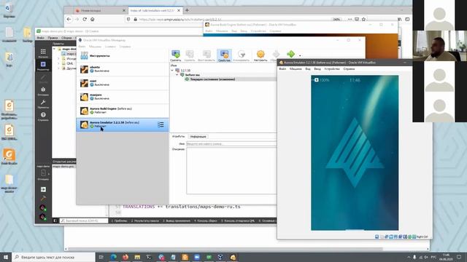Open the File menu in VirtualBox Manager
This screenshot has width=467, height=262.
tap(82, 47)
